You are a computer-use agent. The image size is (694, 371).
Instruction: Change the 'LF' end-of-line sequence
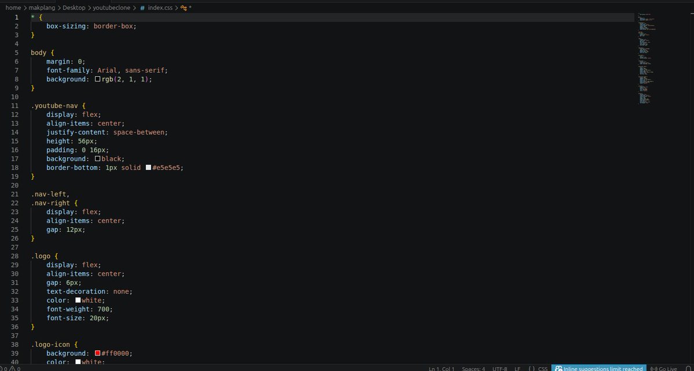pyautogui.click(x=517, y=368)
